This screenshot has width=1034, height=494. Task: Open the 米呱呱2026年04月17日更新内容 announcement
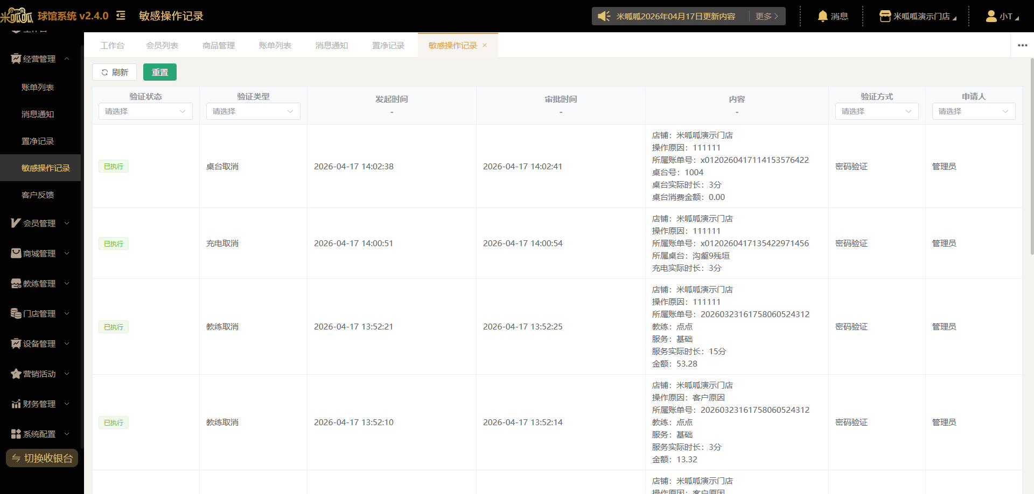(x=676, y=16)
